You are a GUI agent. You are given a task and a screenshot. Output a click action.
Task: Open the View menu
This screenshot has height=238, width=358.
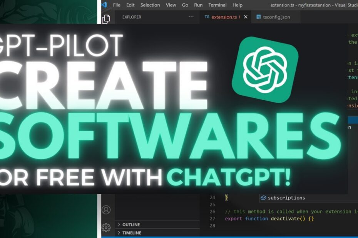171,5
